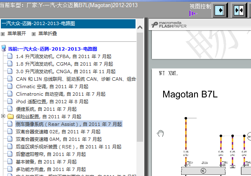Viewport: 251px width, 176px height.
Task: Open 后窗遮阳卷帘 diagram entry
Action: tap(51, 154)
